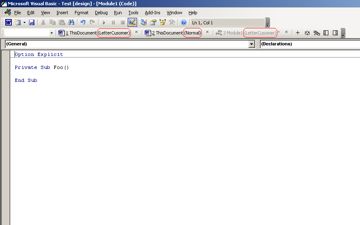
Task: Close ThisDocument (LetterCusomer) tab
Action: pos(136,32)
